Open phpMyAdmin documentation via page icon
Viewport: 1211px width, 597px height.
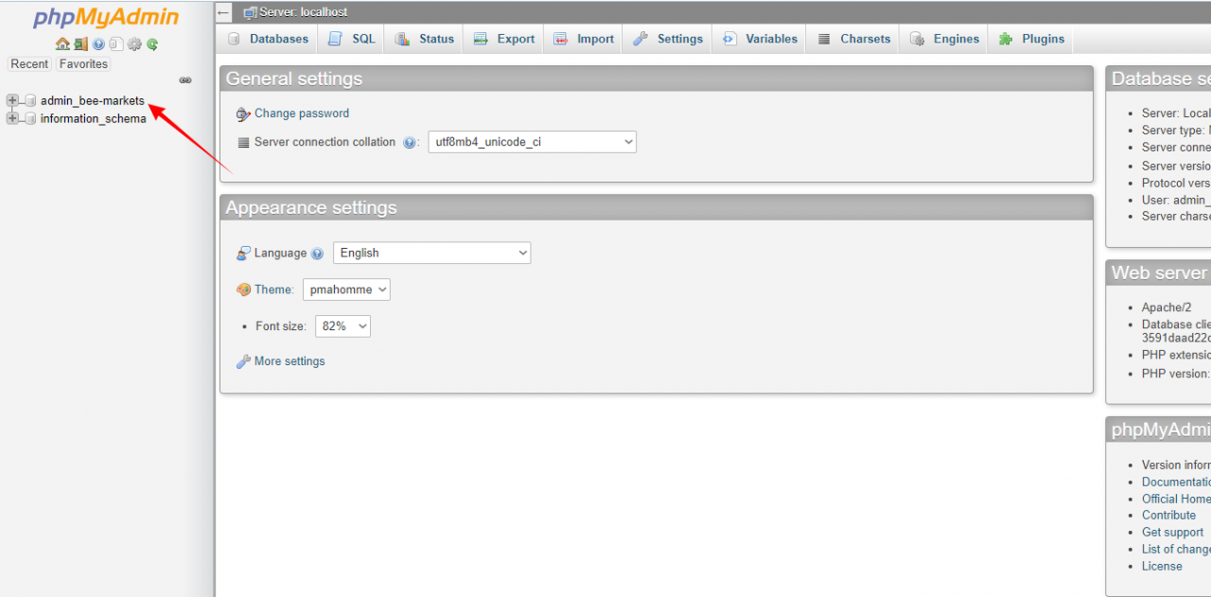coord(115,44)
